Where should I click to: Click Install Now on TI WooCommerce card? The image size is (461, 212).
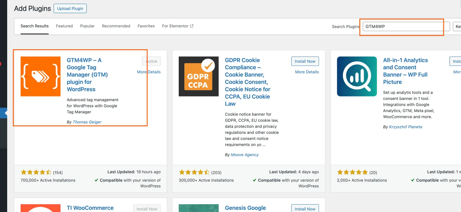tap(147, 208)
